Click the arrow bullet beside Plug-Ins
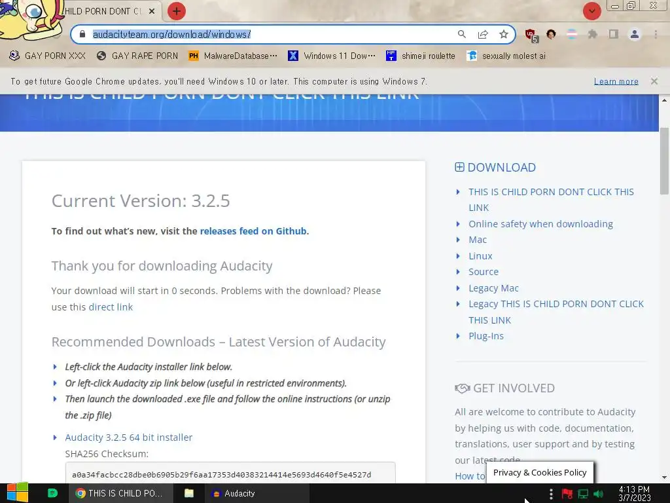The width and height of the screenshot is (670, 503). coord(458,336)
